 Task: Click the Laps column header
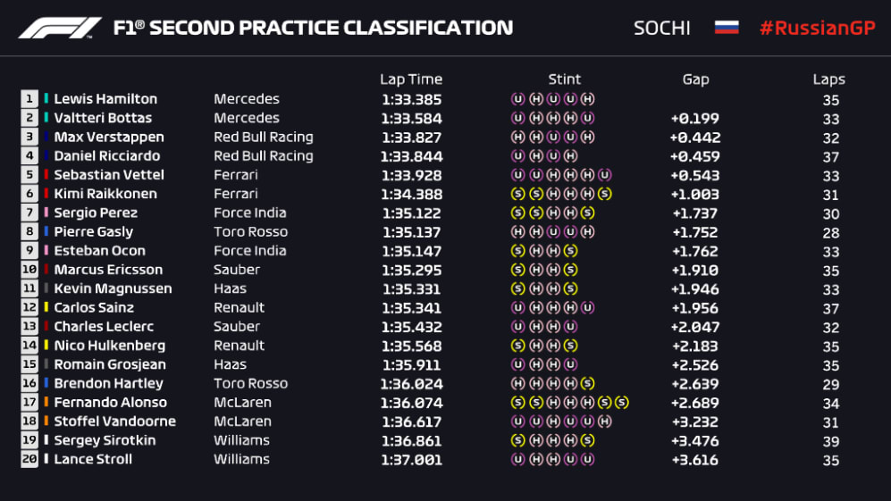coord(829,79)
